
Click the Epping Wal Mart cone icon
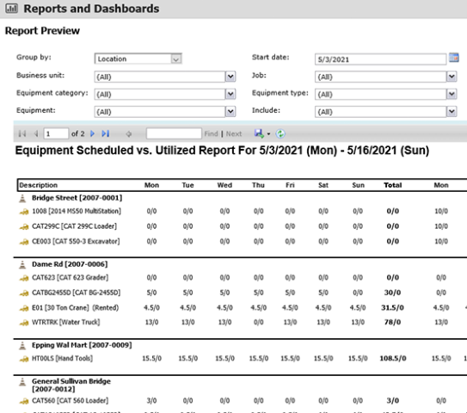pos(22,346)
